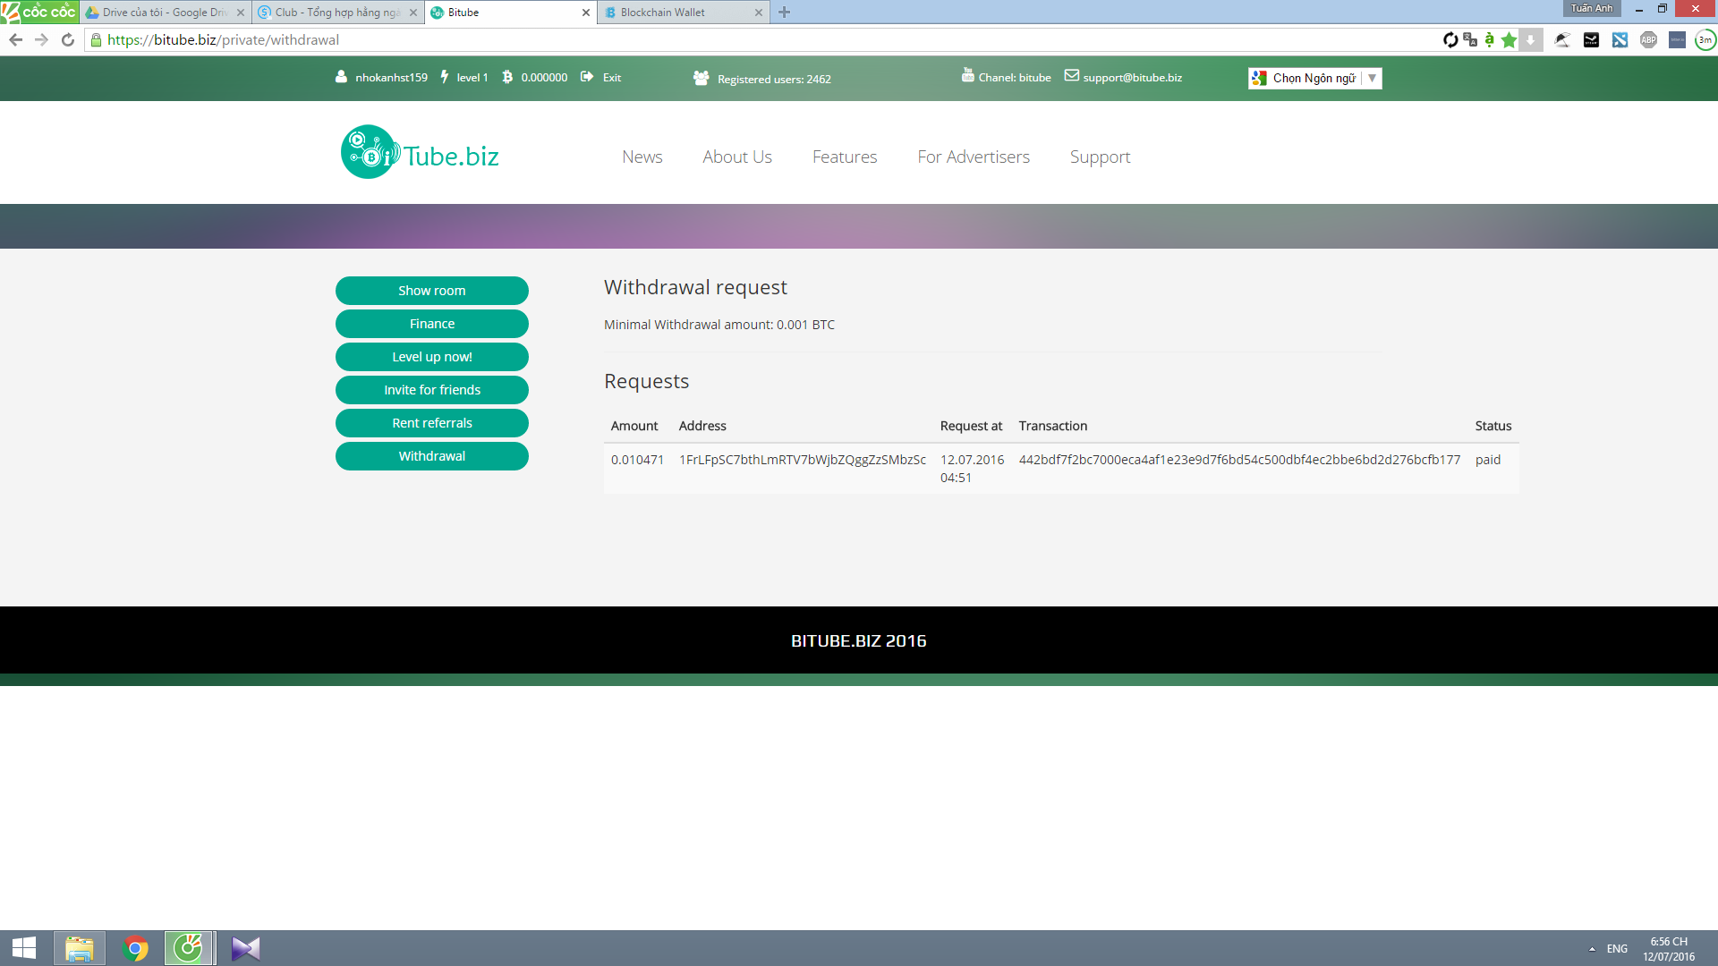Click the Adblock Plus extension icon
The image size is (1718, 966).
pyautogui.click(x=1648, y=39)
